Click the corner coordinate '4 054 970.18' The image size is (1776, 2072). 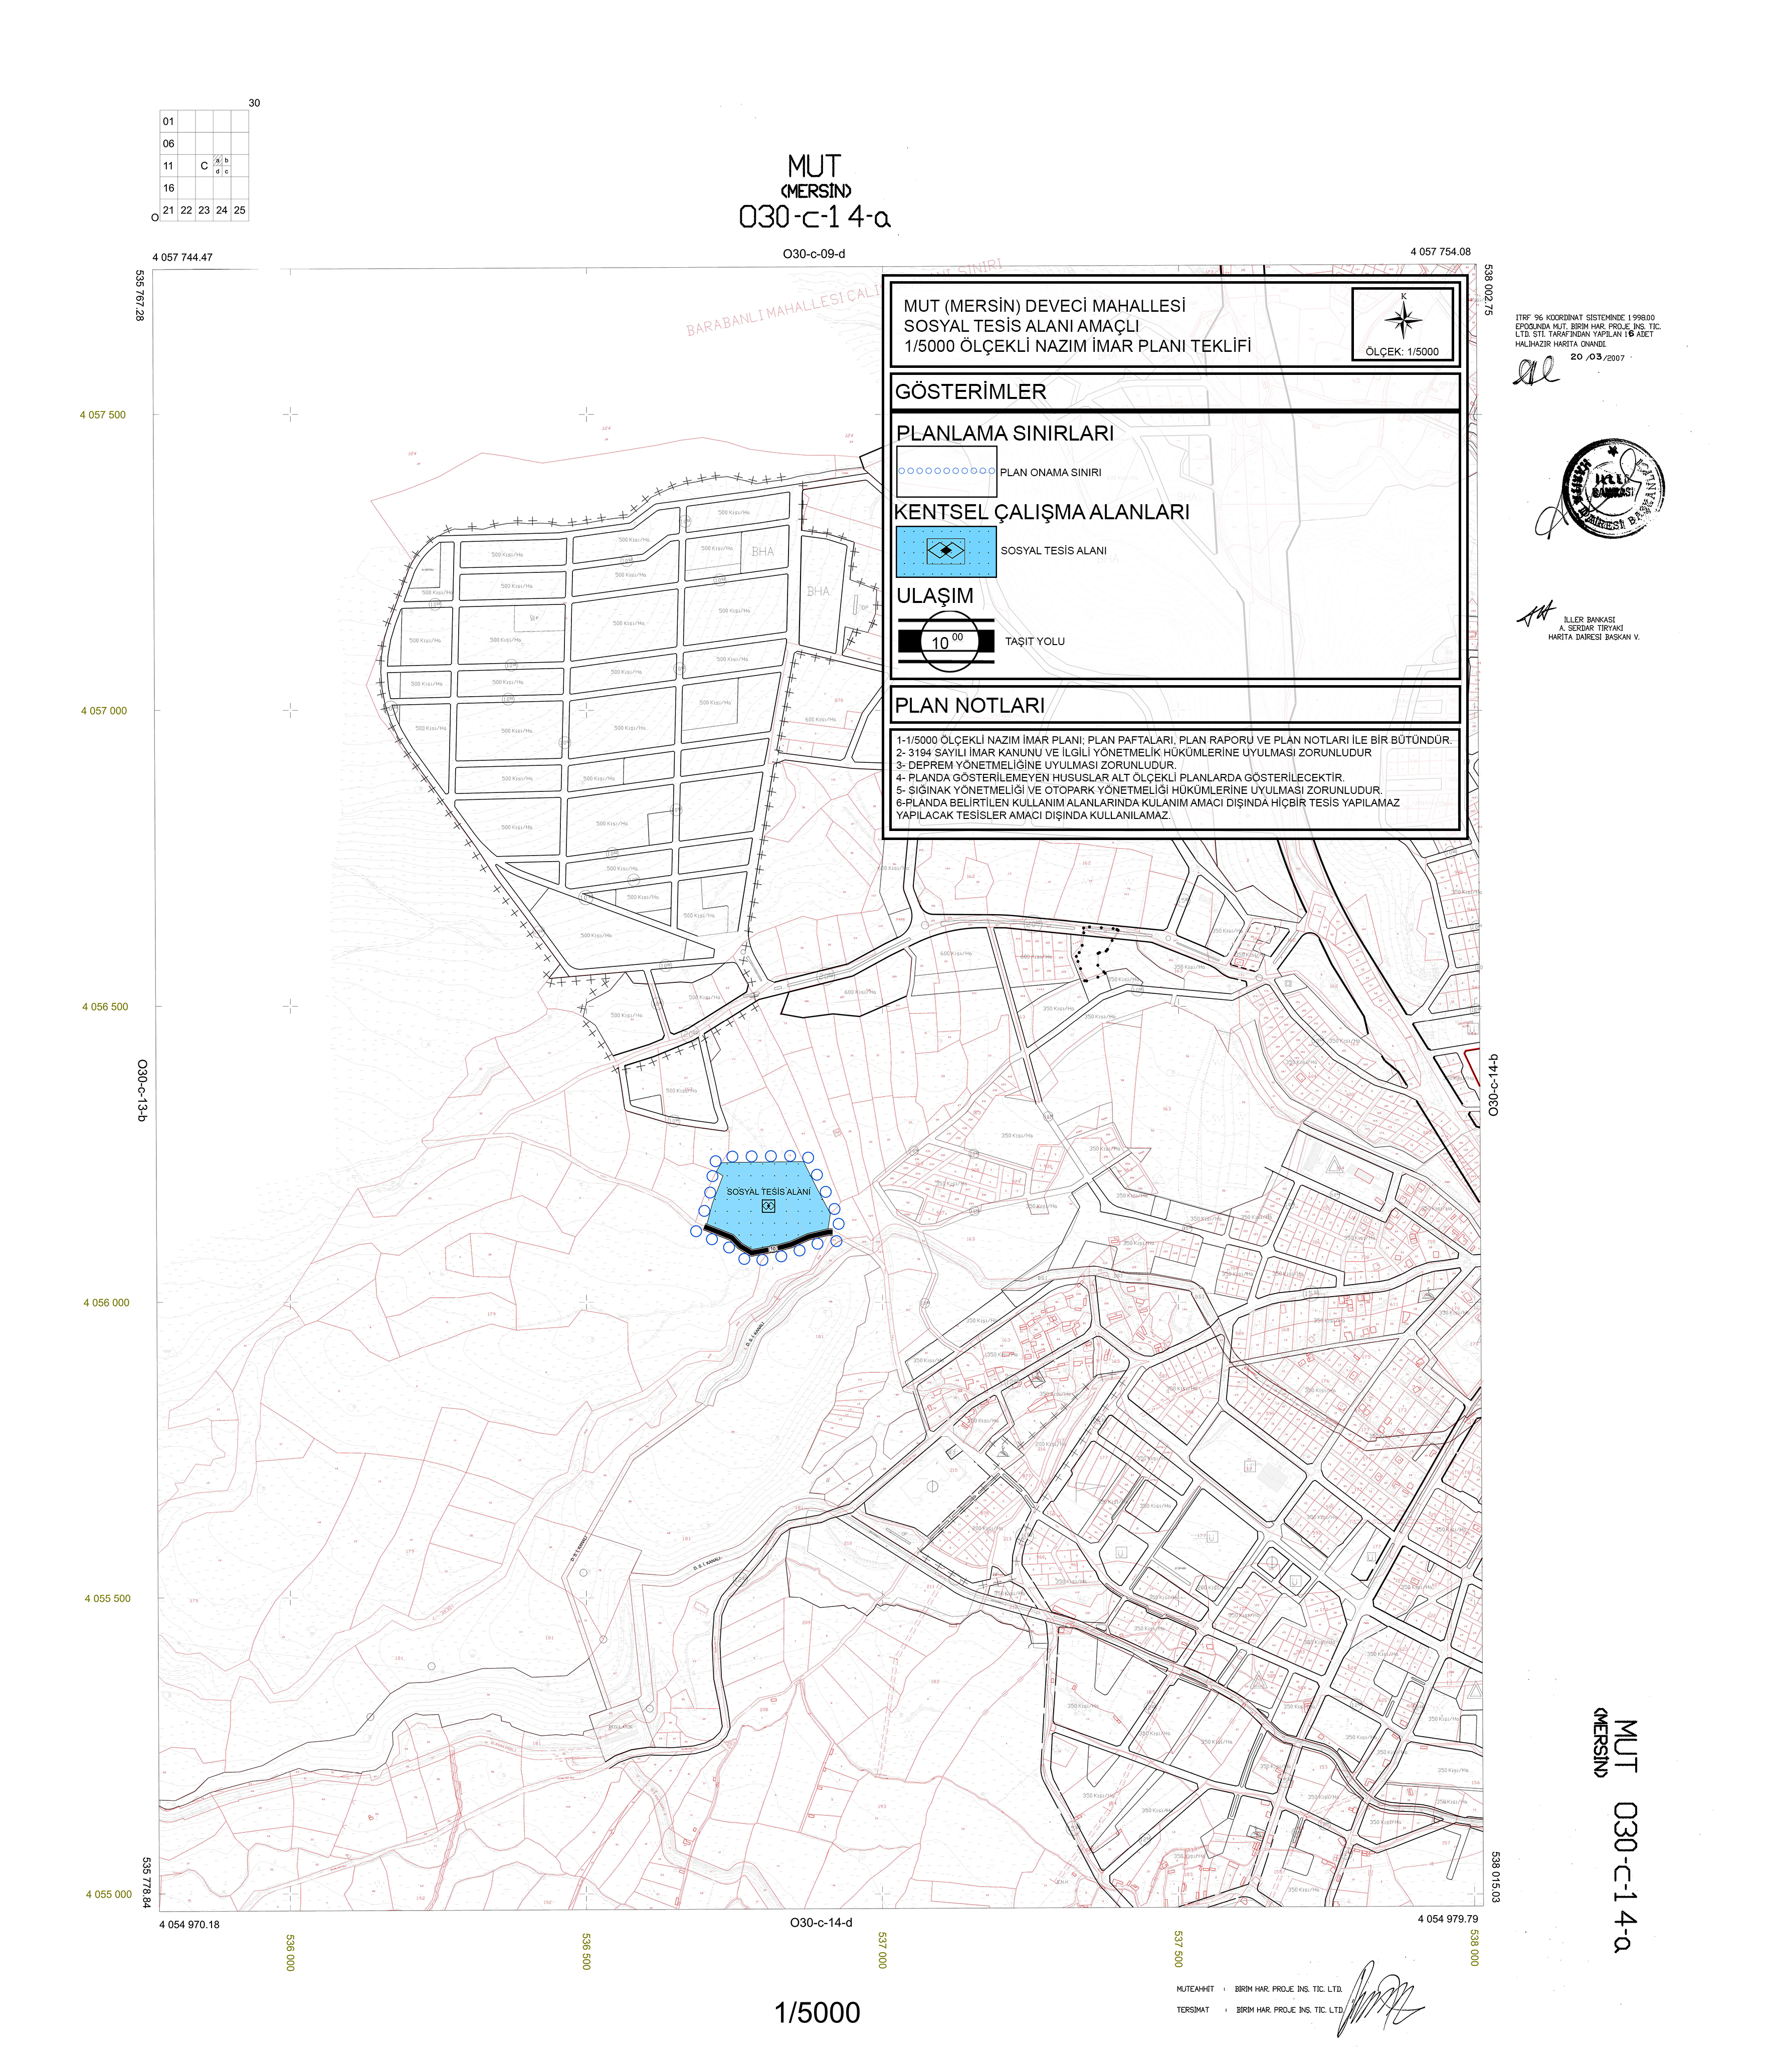tap(189, 1924)
